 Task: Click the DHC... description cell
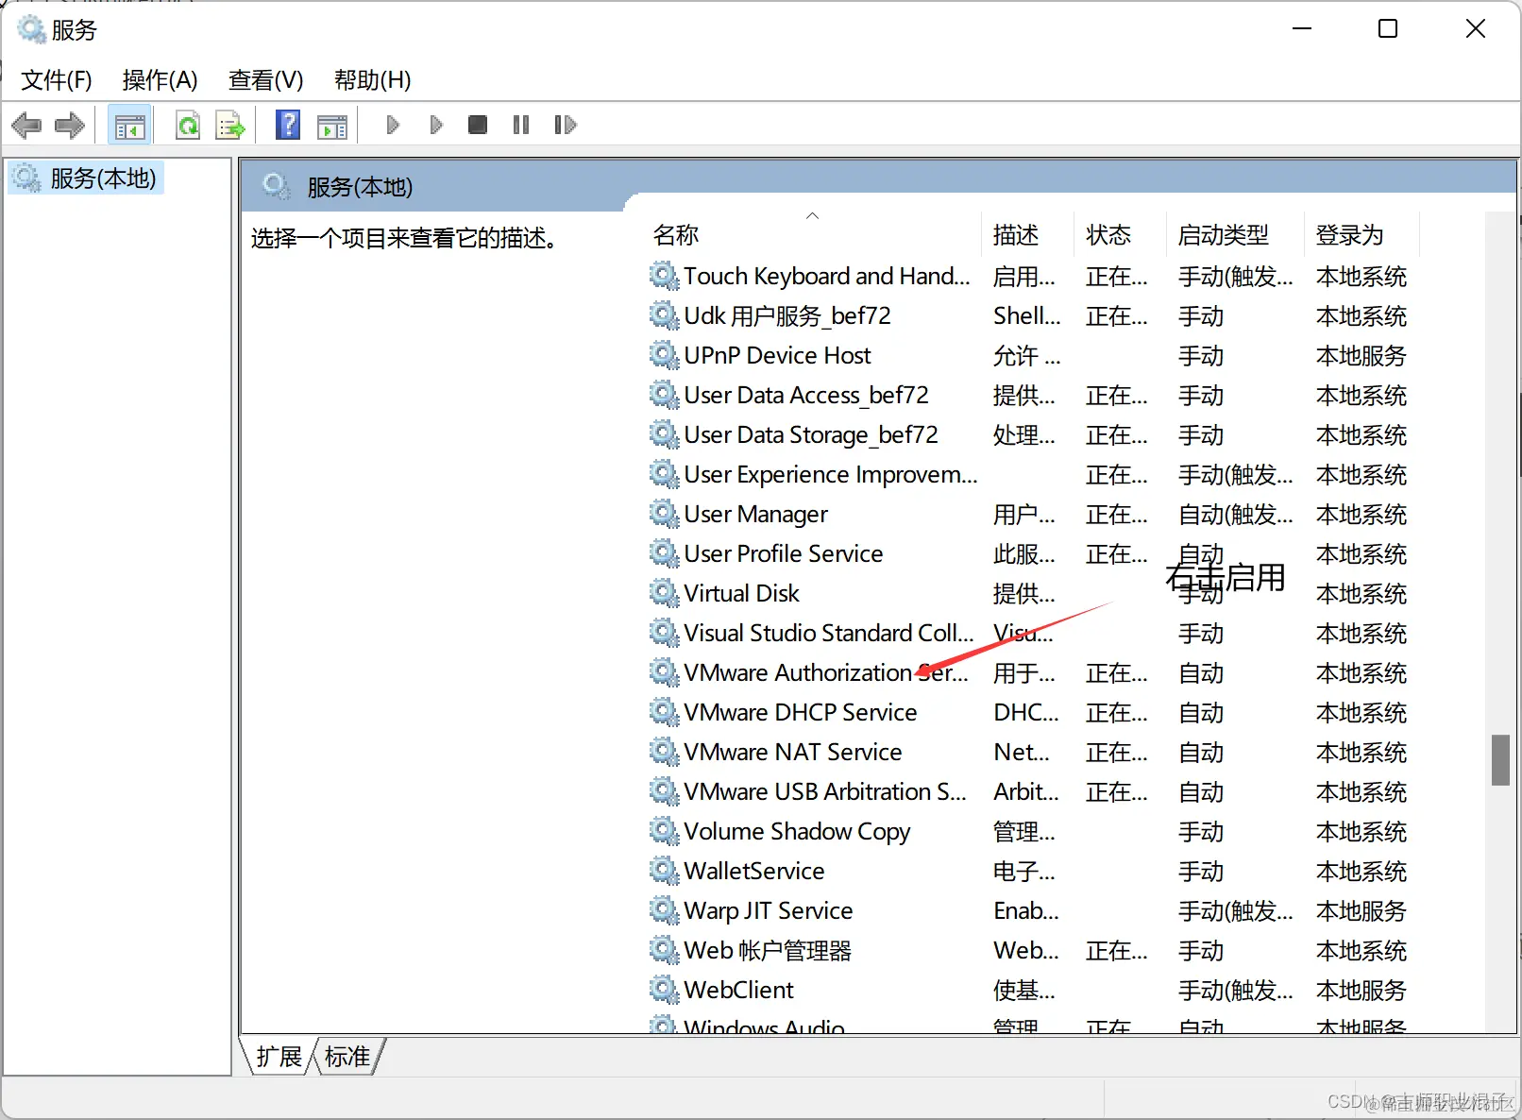(1026, 712)
